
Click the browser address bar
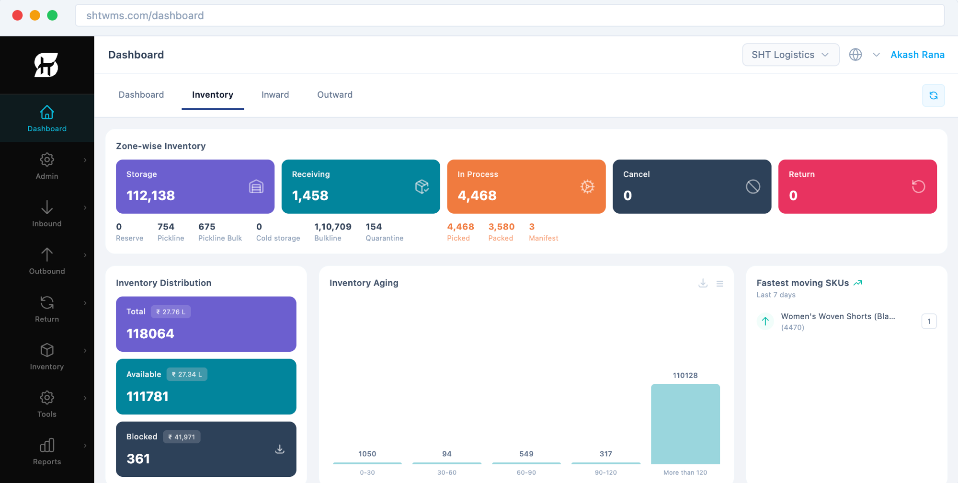pos(510,15)
